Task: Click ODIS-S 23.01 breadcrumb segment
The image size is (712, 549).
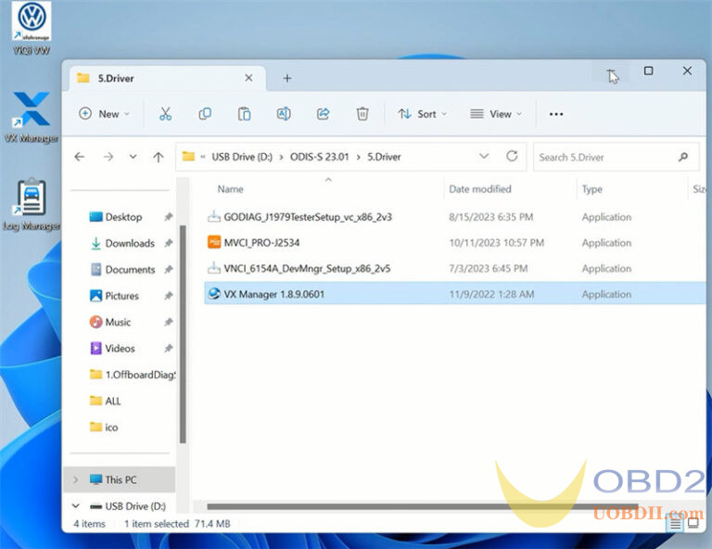Action: (319, 157)
